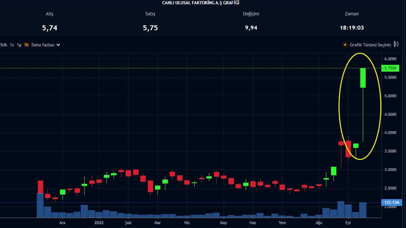Click the 122.13M volume label
This screenshot has width=406, height=228.
pyautogui.click(x=391, y=202)
